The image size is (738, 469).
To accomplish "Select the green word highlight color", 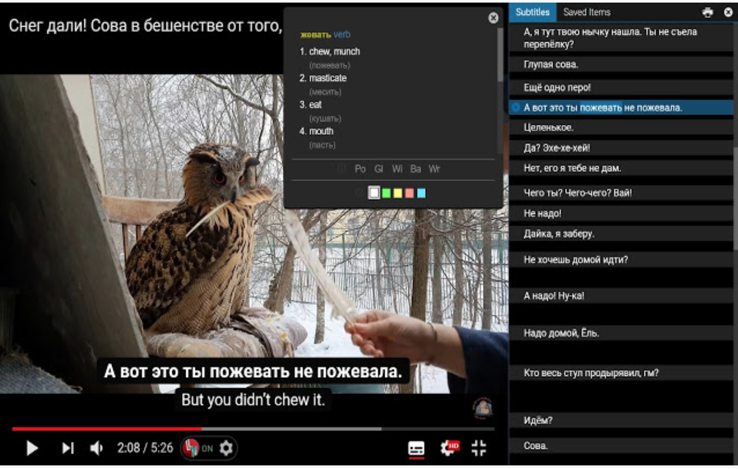I will point(386,193).
